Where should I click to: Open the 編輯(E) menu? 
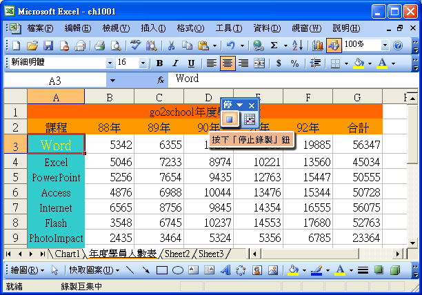[x=78, y=28]
